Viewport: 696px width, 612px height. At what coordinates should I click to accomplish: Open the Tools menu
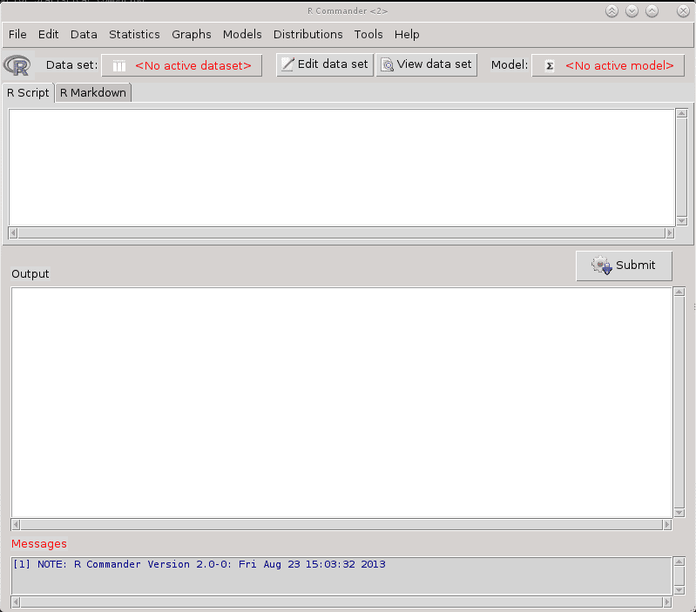(x=368, y=34)
